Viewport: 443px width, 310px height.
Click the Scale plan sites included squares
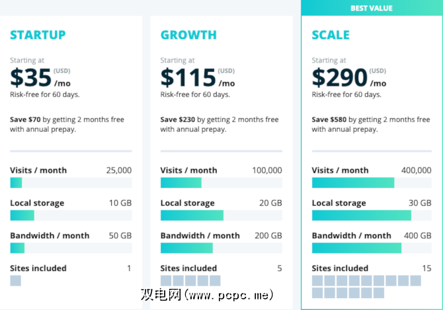(x=366, y=286)
